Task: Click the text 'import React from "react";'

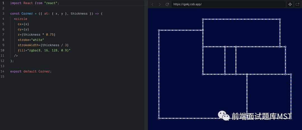Action: pos(35,3)
